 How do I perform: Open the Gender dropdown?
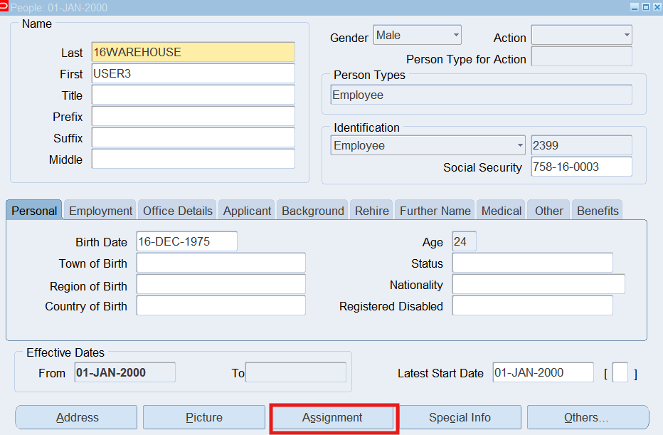point(417,36)
